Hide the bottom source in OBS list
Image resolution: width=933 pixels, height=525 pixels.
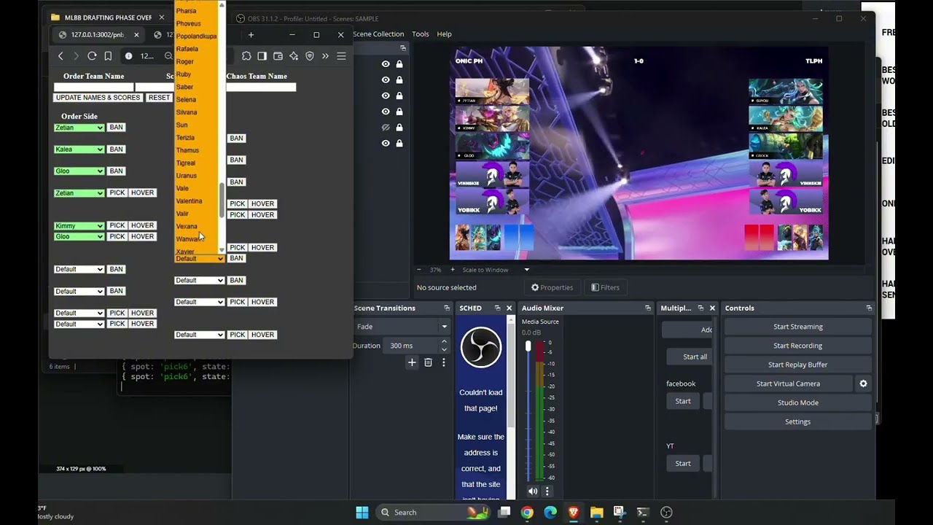pyautogui.click(x=386, y=144)
